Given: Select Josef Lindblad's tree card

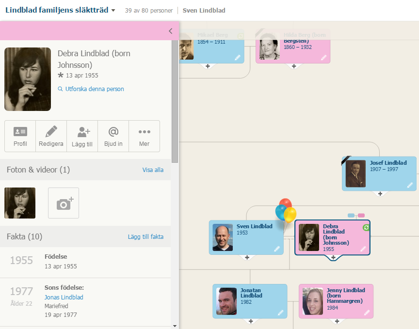Looking at the screenshot, I should [x=379, y=173].
